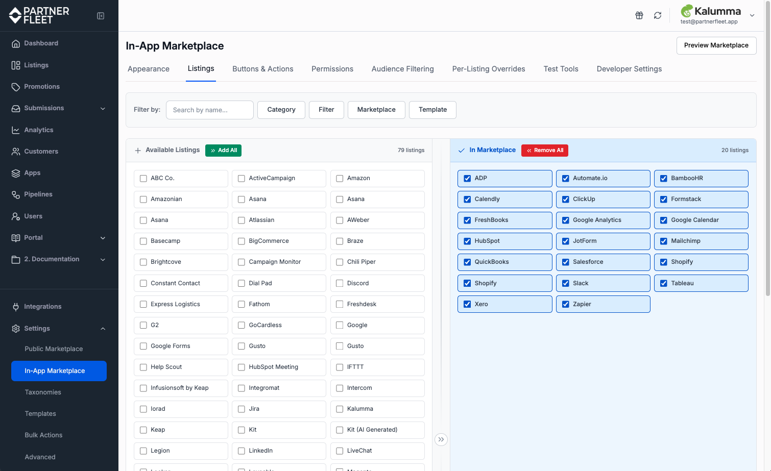The width and height of the screenshot is (771, 471).
Task: Uncheck the Zapier checkbox
Action: click(566, 304)
